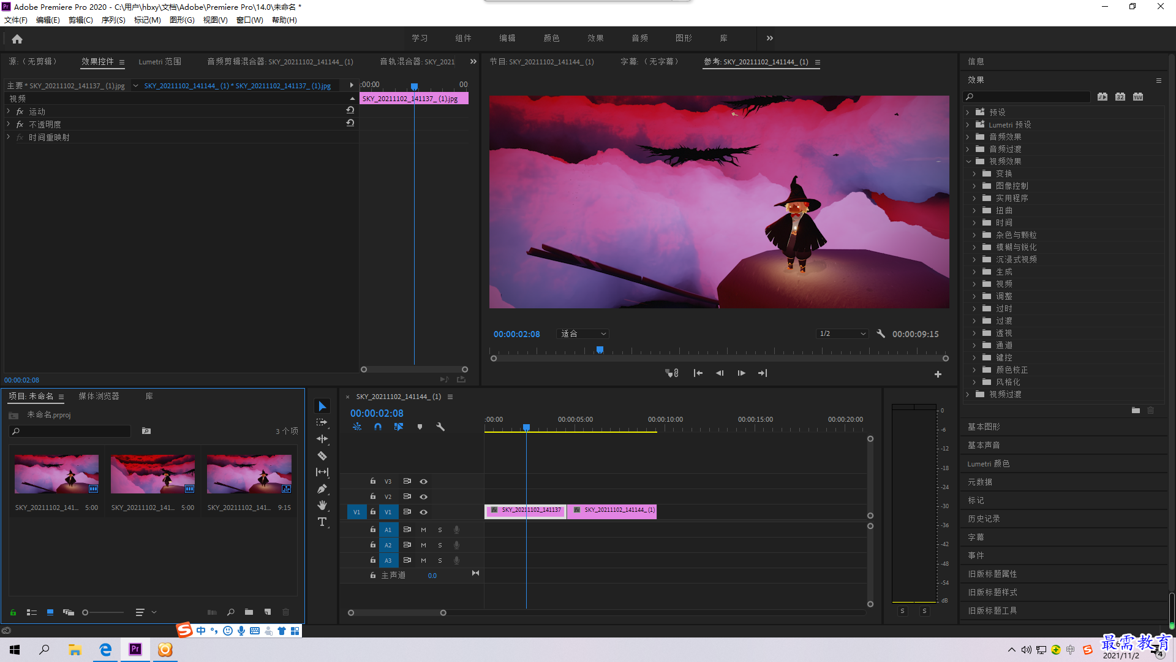Expand the 运动 effect properties
The width and height of the screenshot is (1176, 662).
coord(9,112)
